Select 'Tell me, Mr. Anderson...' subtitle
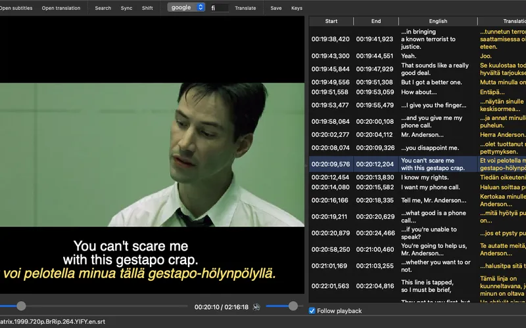Screen dimensions: 526x328 point(433,200)
